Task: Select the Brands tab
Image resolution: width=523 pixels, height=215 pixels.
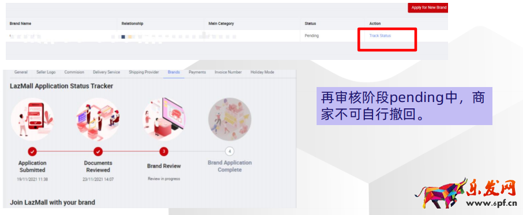Action: (174, 72)
